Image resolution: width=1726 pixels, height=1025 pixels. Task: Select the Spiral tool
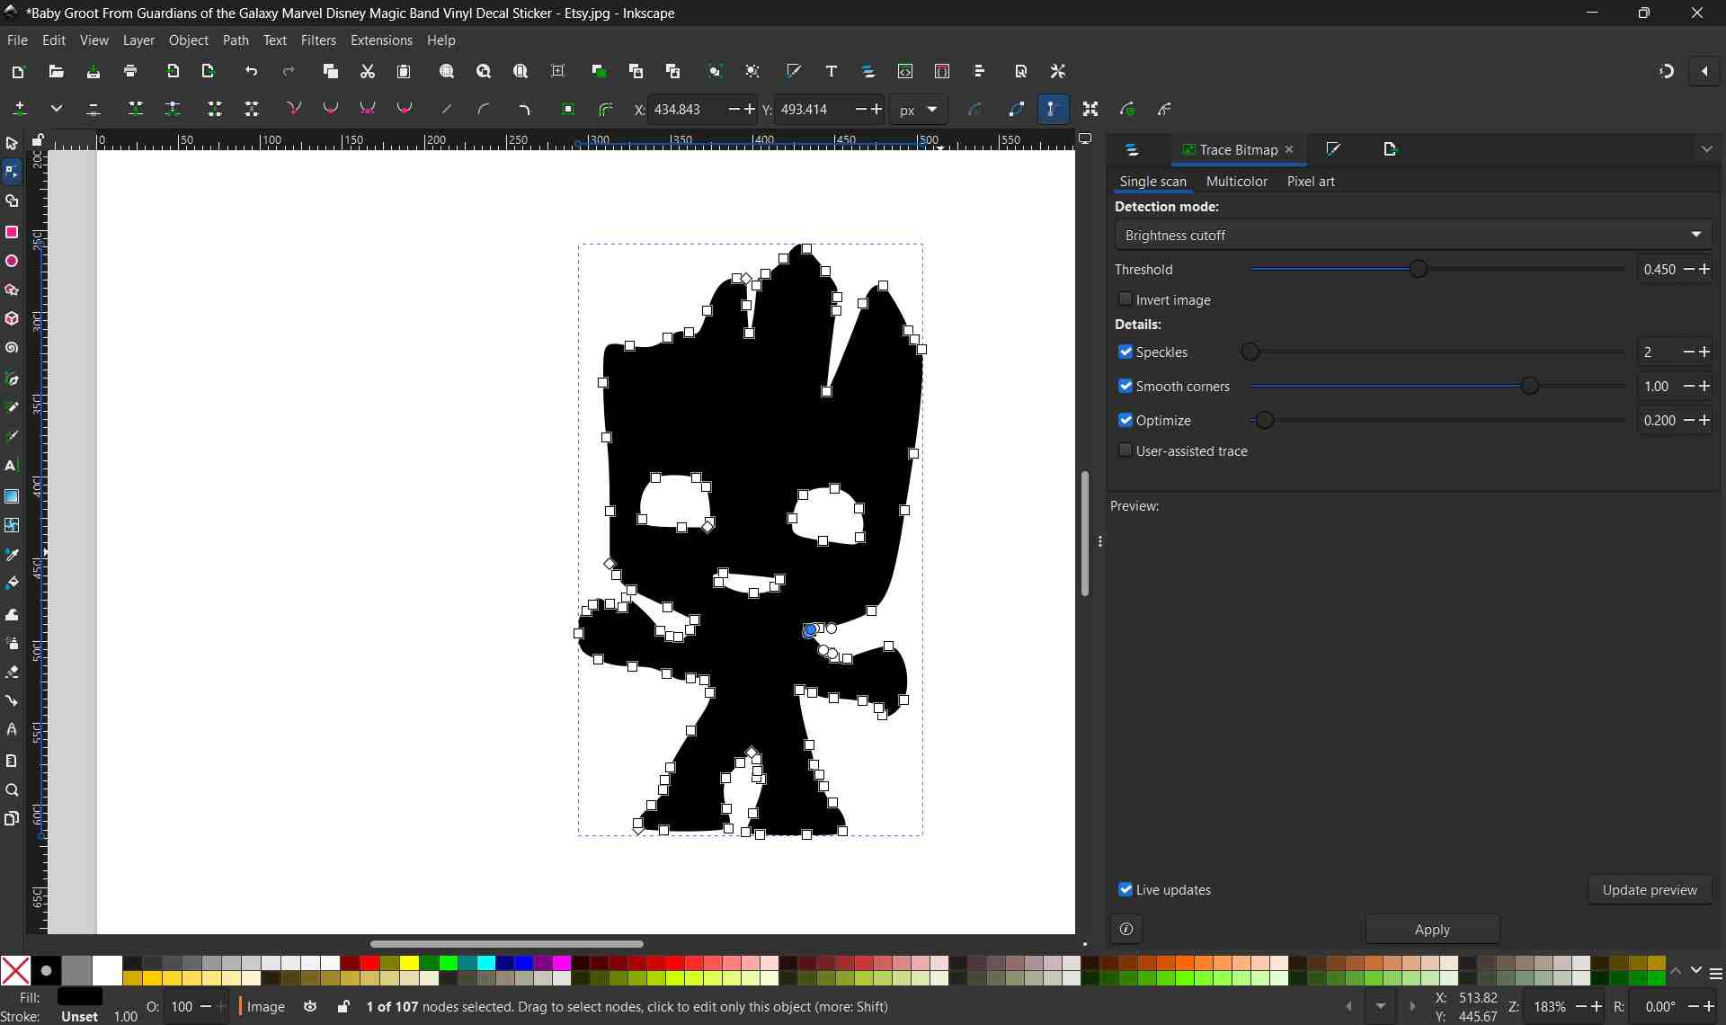pos(12,348)
